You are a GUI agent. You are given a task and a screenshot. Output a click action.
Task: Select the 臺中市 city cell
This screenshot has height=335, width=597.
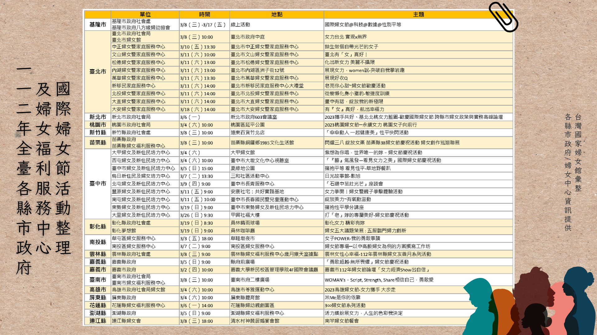click(98, 184)
